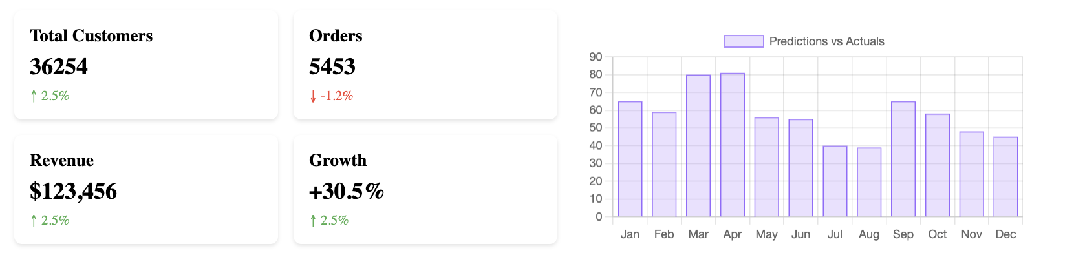Click the April bar, the tallest one
This screenshot has height=275, width=1085.
[x=733, y=145]
